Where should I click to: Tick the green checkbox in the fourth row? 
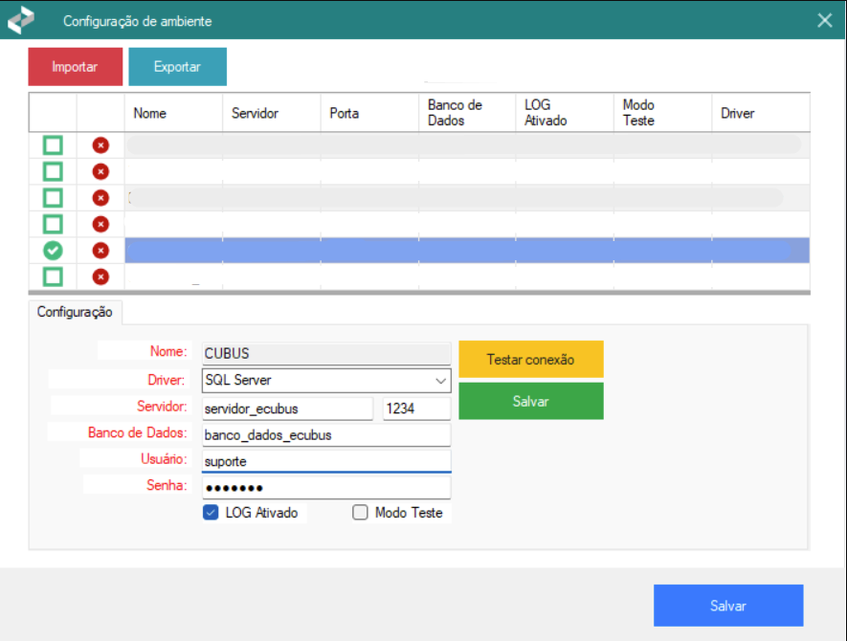point(53,224)
